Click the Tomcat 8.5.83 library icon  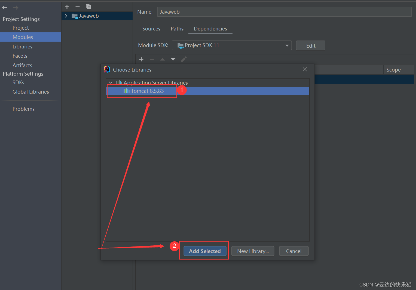click(x=127, y=91)
